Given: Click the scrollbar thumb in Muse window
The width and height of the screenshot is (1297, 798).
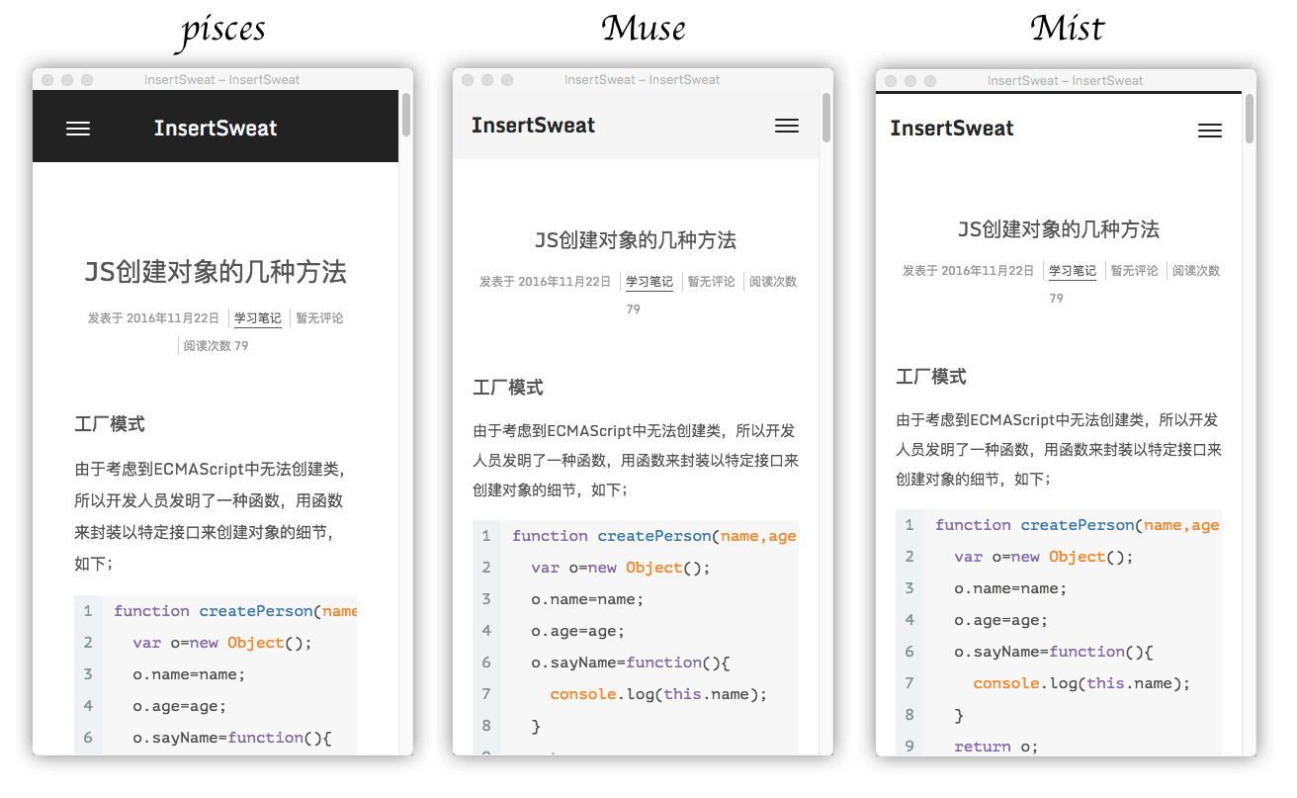Looking at the screenshot, I should [826, 117].
